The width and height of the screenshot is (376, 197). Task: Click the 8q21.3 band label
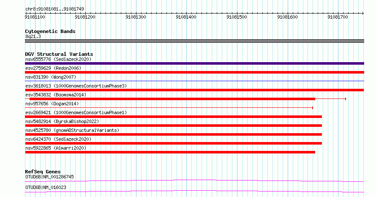(x=33, y=36)
